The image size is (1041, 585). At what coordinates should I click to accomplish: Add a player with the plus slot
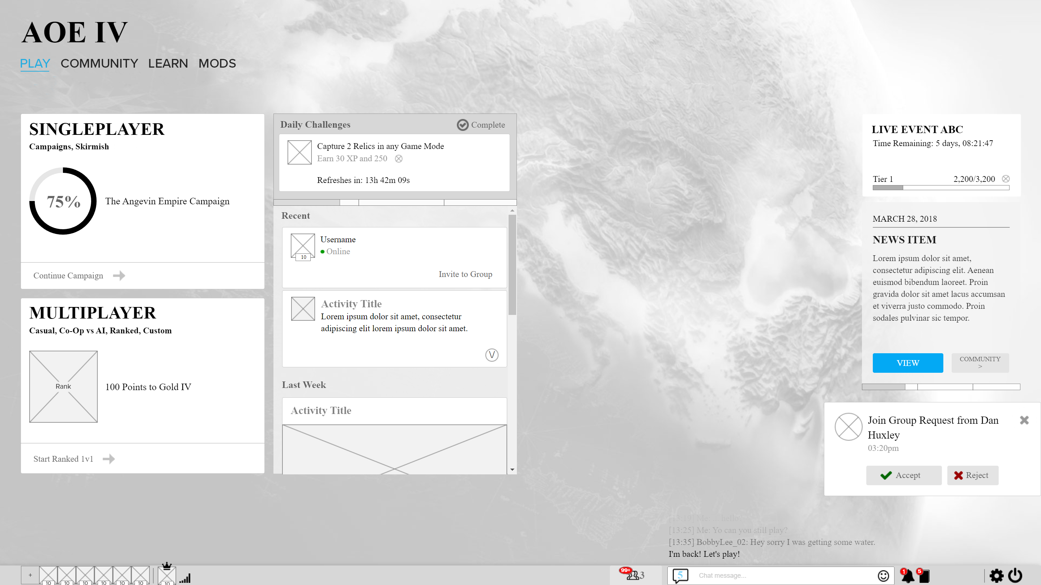click(30, 575)
